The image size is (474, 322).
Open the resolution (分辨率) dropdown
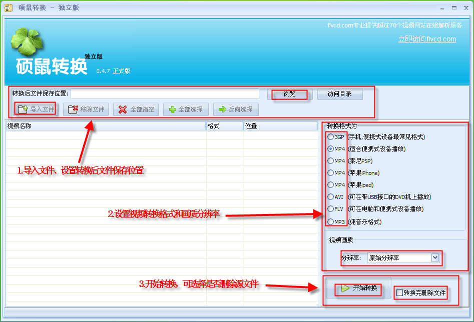pos(434,257)
